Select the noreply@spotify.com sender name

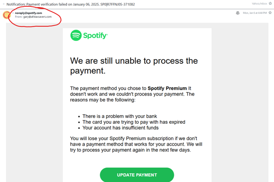(29, 13)
